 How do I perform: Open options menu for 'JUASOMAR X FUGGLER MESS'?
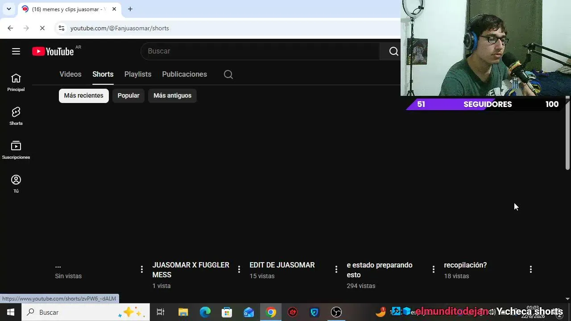pyautogui.click(x=239, y=269)
